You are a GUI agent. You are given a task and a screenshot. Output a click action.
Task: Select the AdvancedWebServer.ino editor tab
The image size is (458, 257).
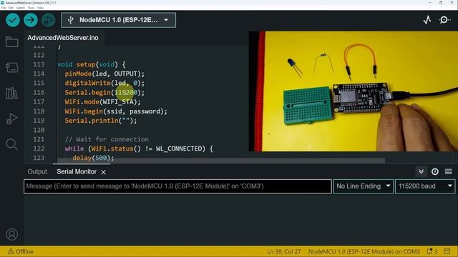63,38
